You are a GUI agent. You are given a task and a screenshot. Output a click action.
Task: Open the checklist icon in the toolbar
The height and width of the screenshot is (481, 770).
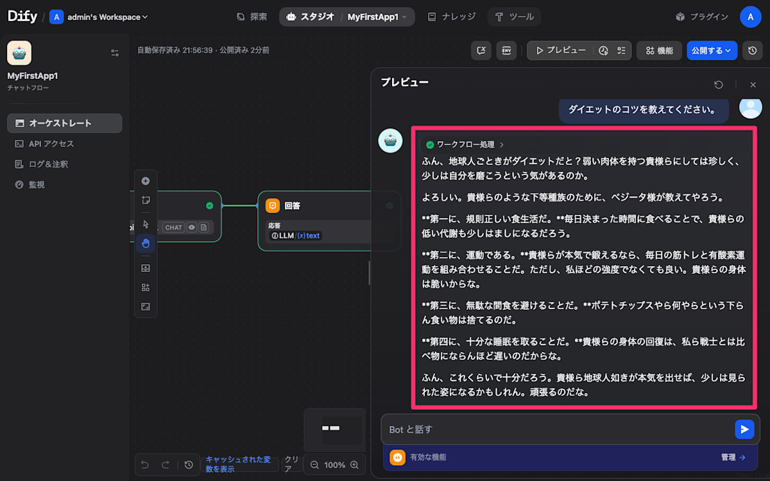620,50
